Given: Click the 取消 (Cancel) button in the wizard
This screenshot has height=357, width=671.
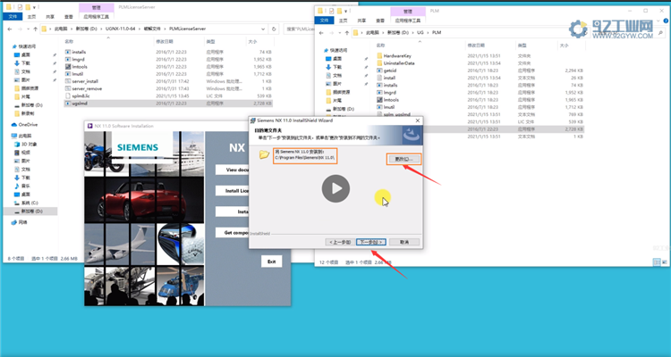Looking at the screenshot, I should coord(404,242).
